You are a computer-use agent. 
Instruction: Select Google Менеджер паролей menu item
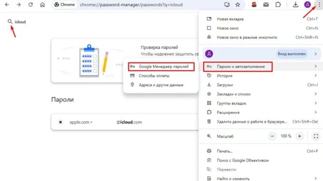pos(161,66)
